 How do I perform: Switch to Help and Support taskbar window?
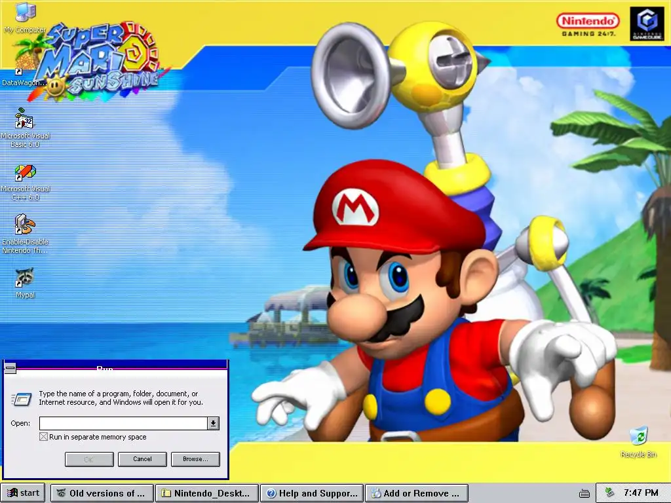click(x=312, y=493)
